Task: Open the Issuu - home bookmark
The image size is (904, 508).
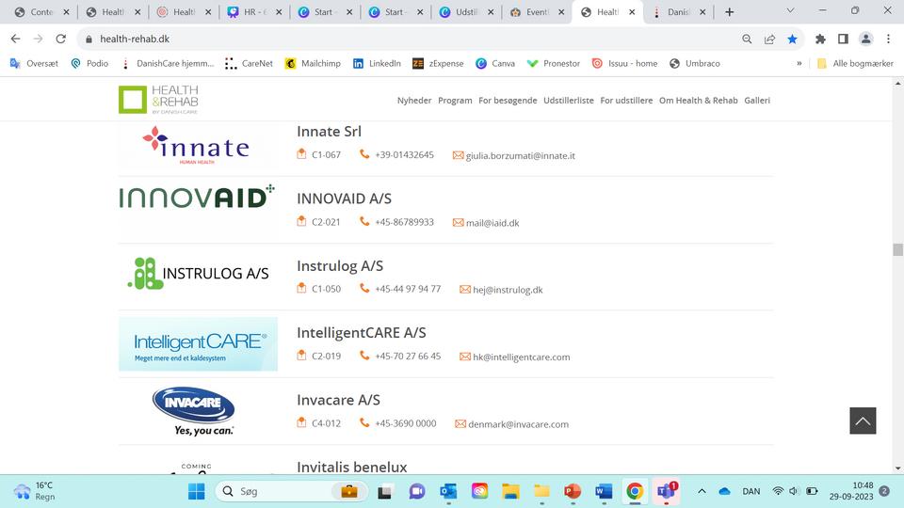Action: click(x=624, y=63)
